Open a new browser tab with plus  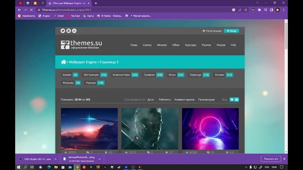pyautogui.click(x=96, y=3)
